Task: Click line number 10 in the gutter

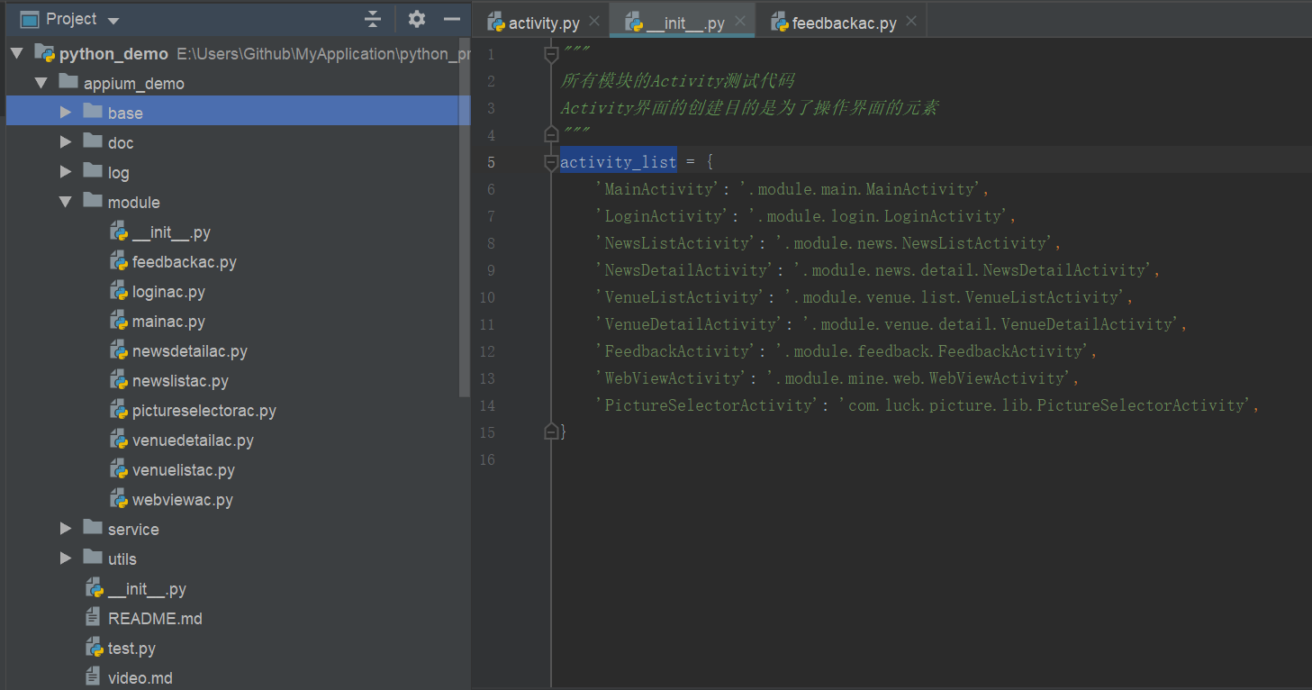Action: coord(486,297)
